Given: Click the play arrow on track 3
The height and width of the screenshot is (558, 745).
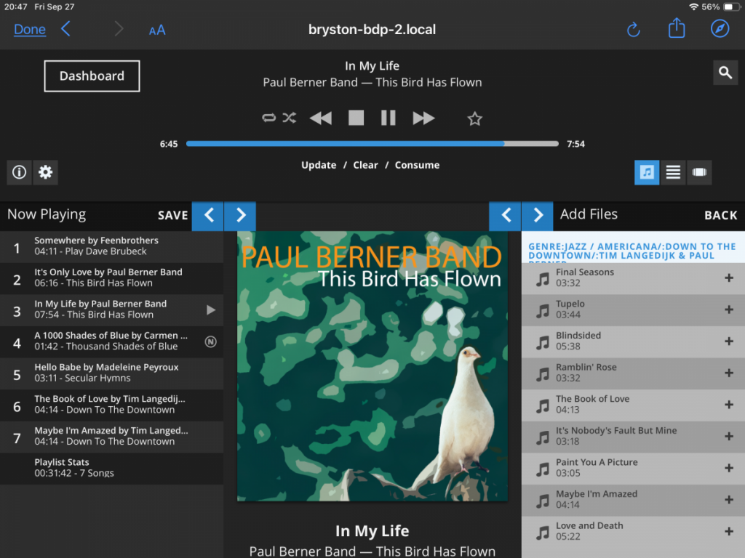Looking at the screenshot, I should 211,310.
